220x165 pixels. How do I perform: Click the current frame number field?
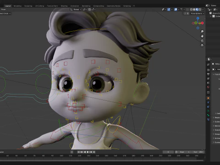pyautogui.click(x=168, y=152)
